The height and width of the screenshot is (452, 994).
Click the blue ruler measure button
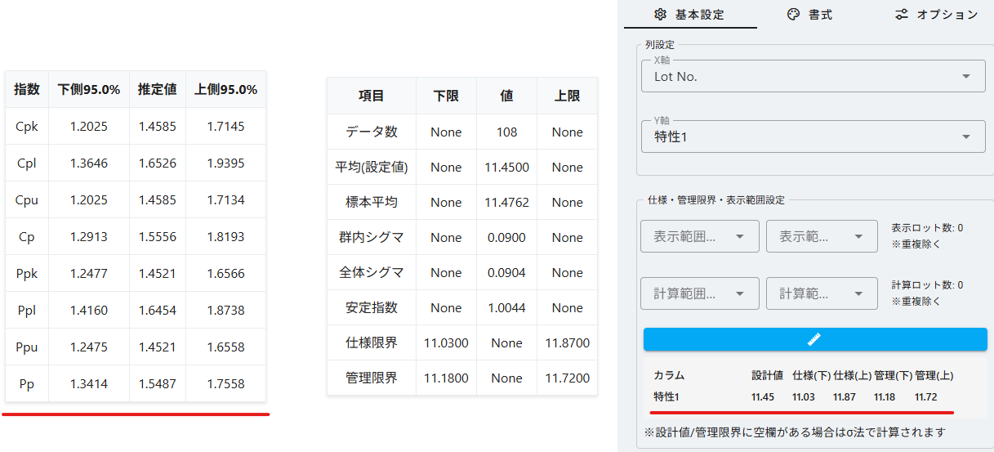tap(814, 339)
